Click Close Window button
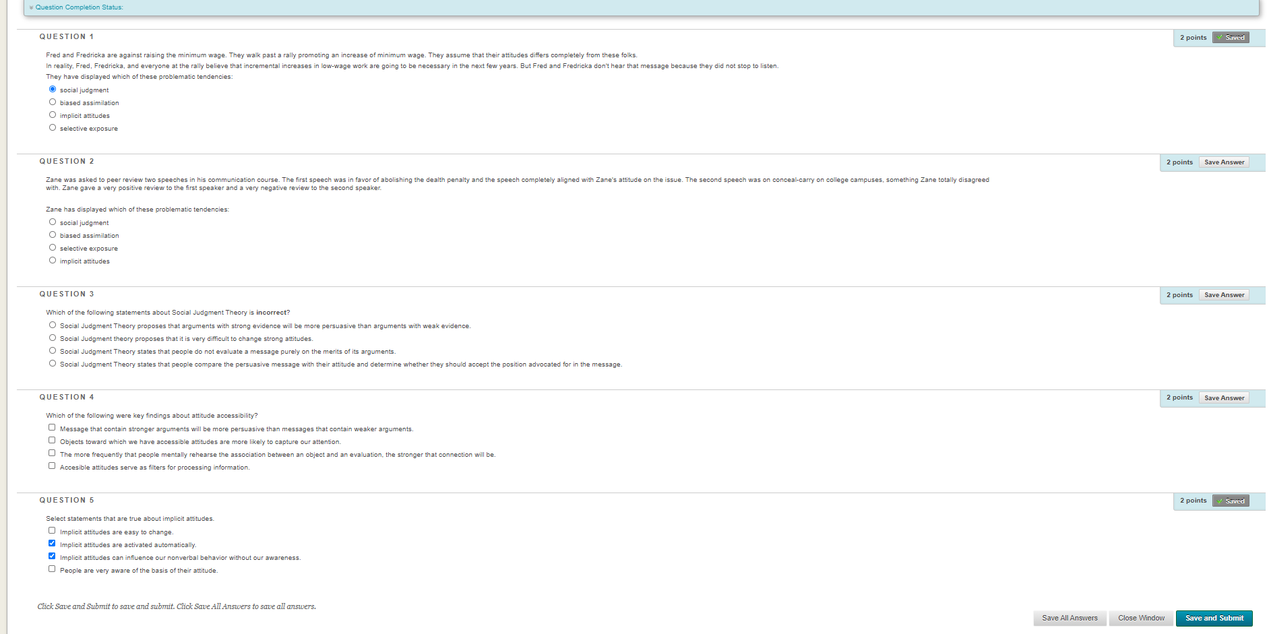Viewport: 1269px width, 634px height. tap(1141, 618)
